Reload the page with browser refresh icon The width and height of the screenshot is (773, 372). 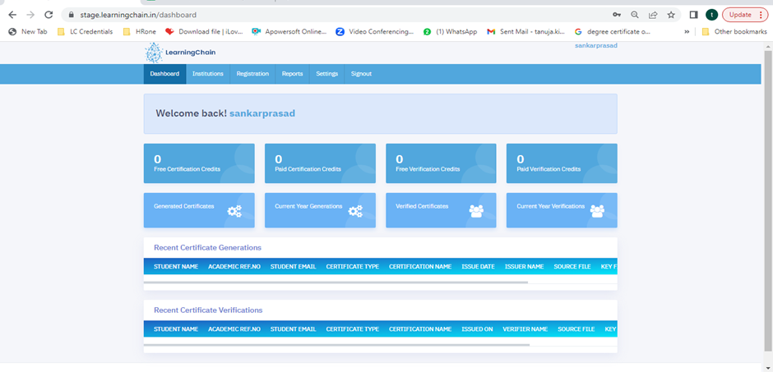tap(49, 15)
